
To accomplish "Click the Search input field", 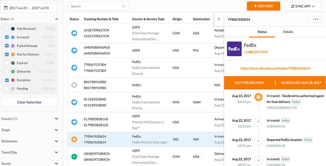I will point(98,6).
